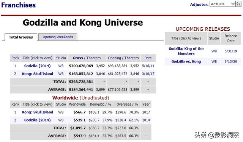Open the 5/16/14 release date link

coord(148,66)
